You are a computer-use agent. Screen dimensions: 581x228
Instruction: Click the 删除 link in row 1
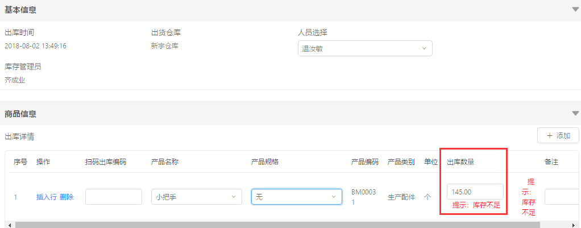(67, 197)
